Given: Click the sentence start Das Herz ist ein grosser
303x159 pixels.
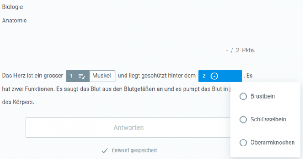Looking at the screenshot, I should click(32, 76).
